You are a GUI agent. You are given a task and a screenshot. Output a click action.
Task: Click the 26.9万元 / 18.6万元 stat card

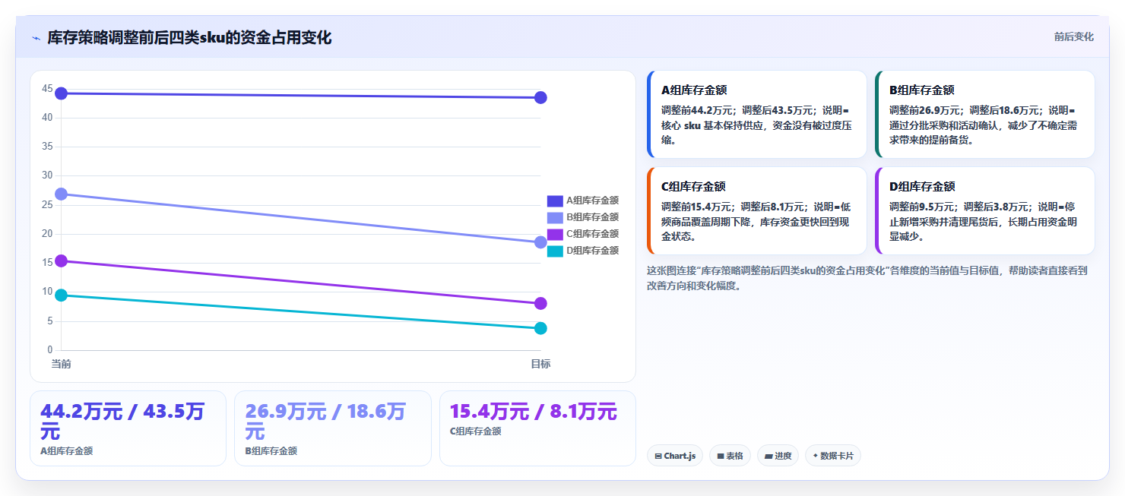tap(333, 428)
